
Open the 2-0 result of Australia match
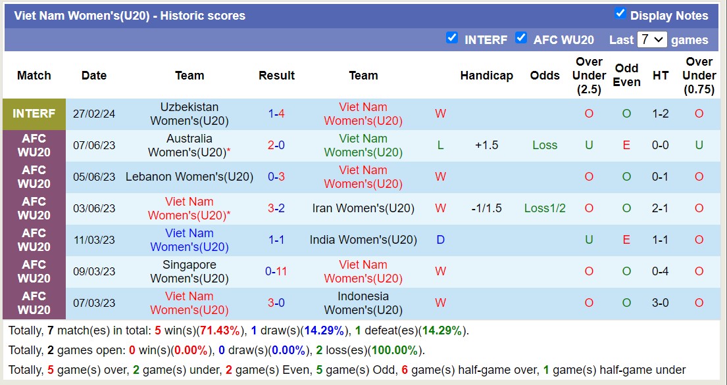pyautogui.click(x=276, y=145)
